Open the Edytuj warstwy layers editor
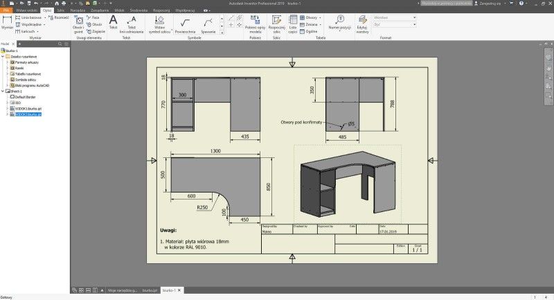The image size is (554, 300). (x=362, y=24)
